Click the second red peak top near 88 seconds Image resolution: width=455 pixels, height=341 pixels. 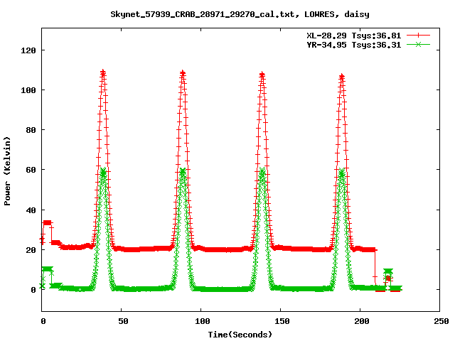[x=183, y=72]
